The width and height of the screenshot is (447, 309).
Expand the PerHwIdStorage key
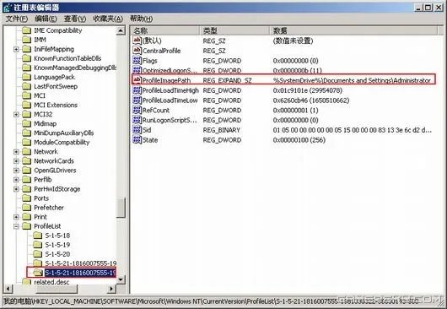(16, 189)
